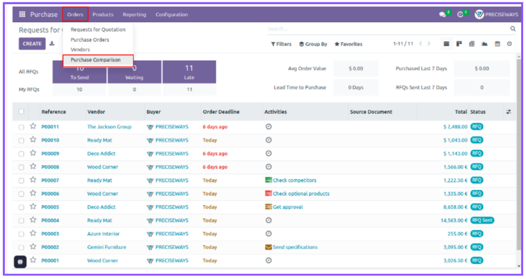Switch to the list view icon

[x=446, y=44]
